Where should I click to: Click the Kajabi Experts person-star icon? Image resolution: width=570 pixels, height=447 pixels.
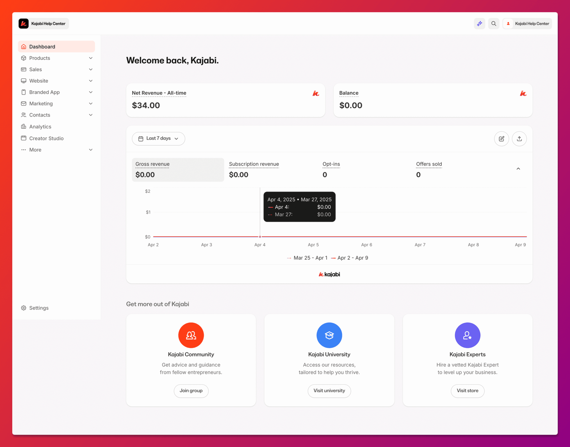pos(467,335)
